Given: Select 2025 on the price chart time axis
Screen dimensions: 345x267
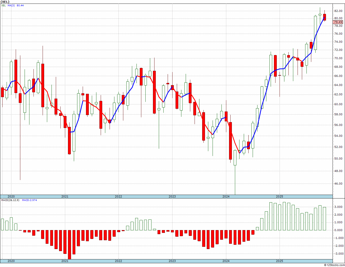Looking at the screenshot, I should click(280, 196).
